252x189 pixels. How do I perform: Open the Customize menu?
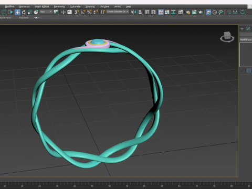tap(75, 6)
